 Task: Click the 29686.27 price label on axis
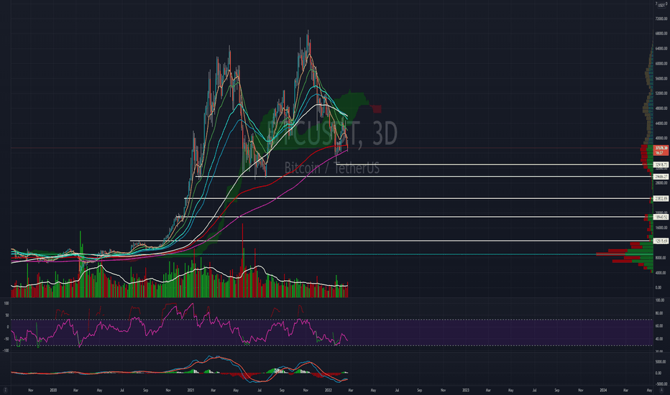coord(661,177)
